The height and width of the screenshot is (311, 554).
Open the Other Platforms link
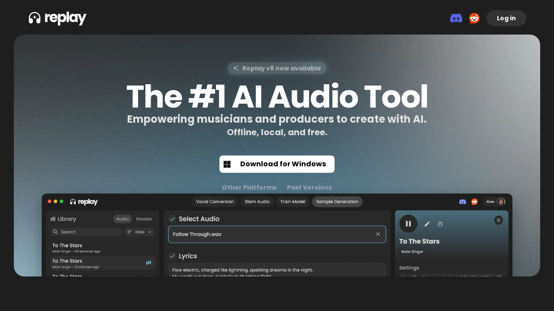coord(249,187)
